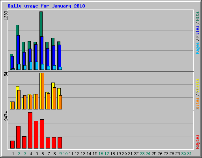Screen dimensions: 202x158
Task: Select the yellow visits bar for day 2
Action: click(x=17, y=88)
